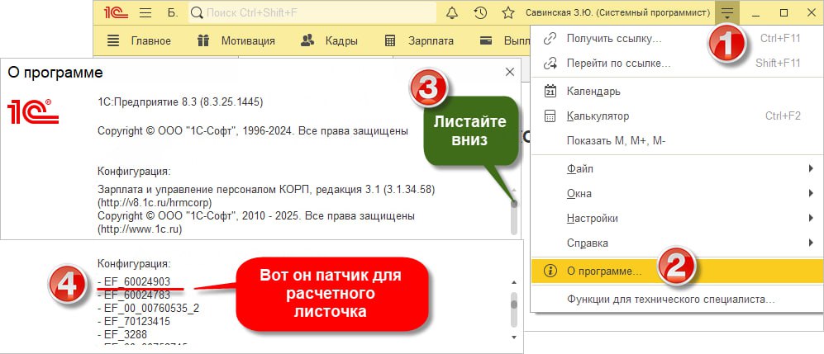Click the search magnifier icon
The image size is (824, 354).
pos(197,13)
